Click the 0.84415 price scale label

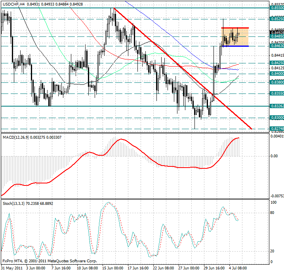277,55
